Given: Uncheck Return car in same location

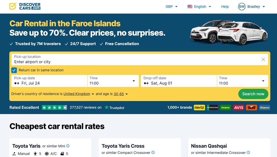Looking at the screenshot, I should click(14, 70).
